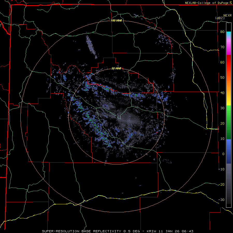233x233 pixels.
Task: Click the 0 value on dBZ scale
Action: coord(223,154)
